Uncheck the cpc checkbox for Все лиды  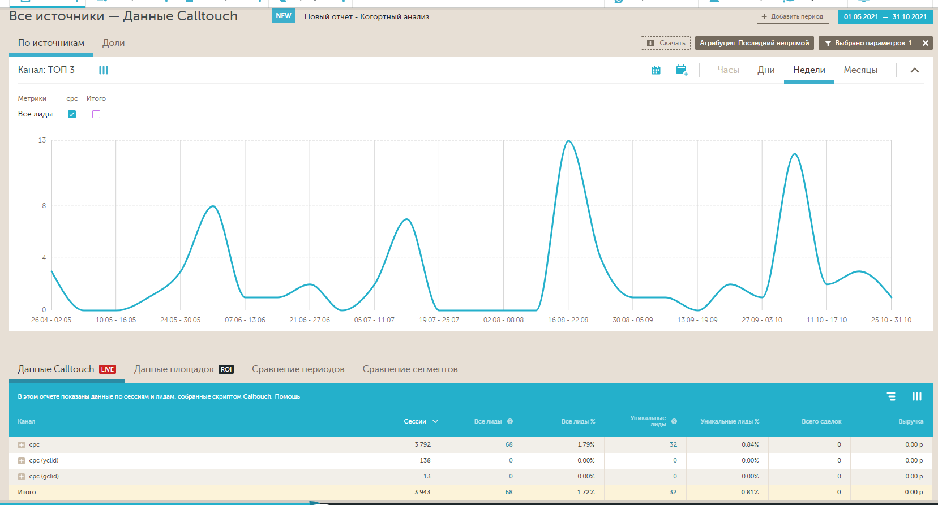[x=72, y=114]
